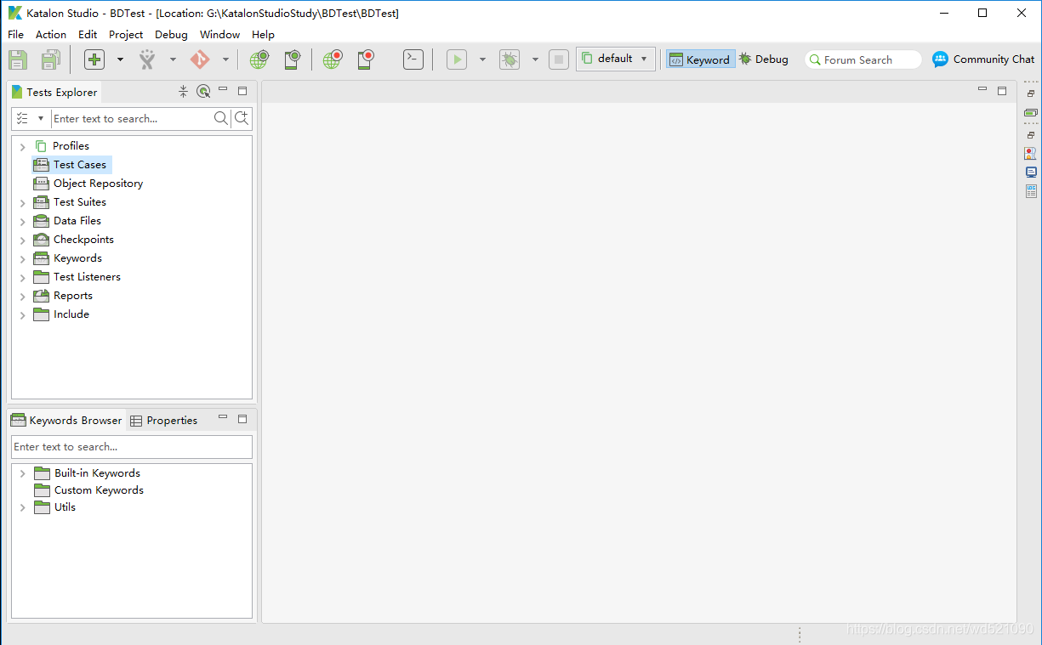This screenshot has width=1042, height=645.
Task: Switch to Keyword perspective
Action: click(700, 59)
